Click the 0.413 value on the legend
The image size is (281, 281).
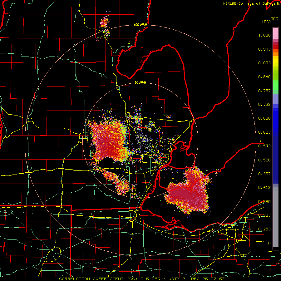(x=264, y=188)
